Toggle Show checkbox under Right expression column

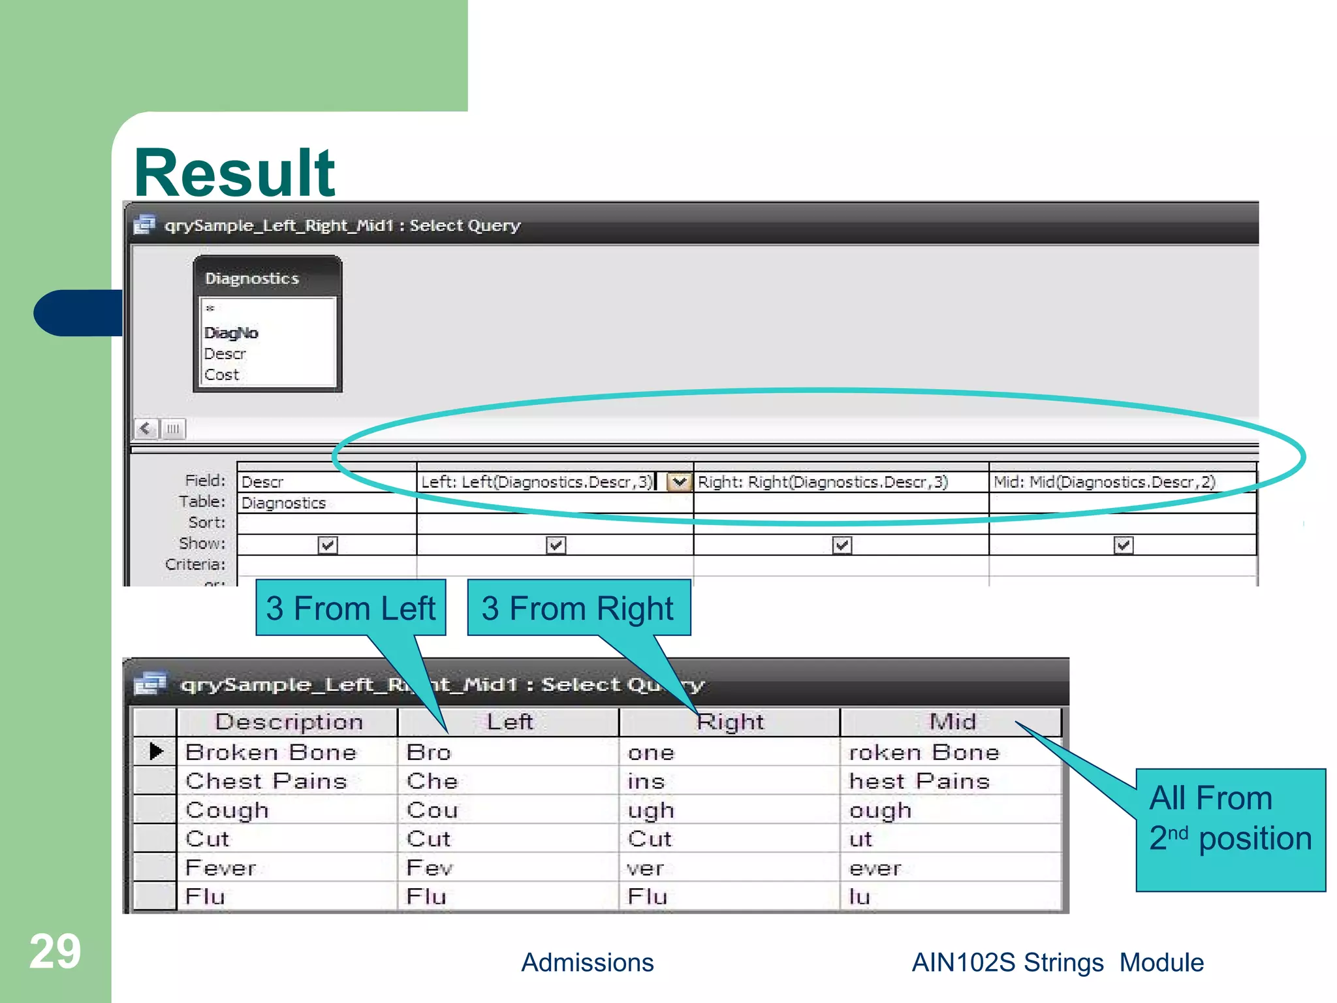[842, 545]
